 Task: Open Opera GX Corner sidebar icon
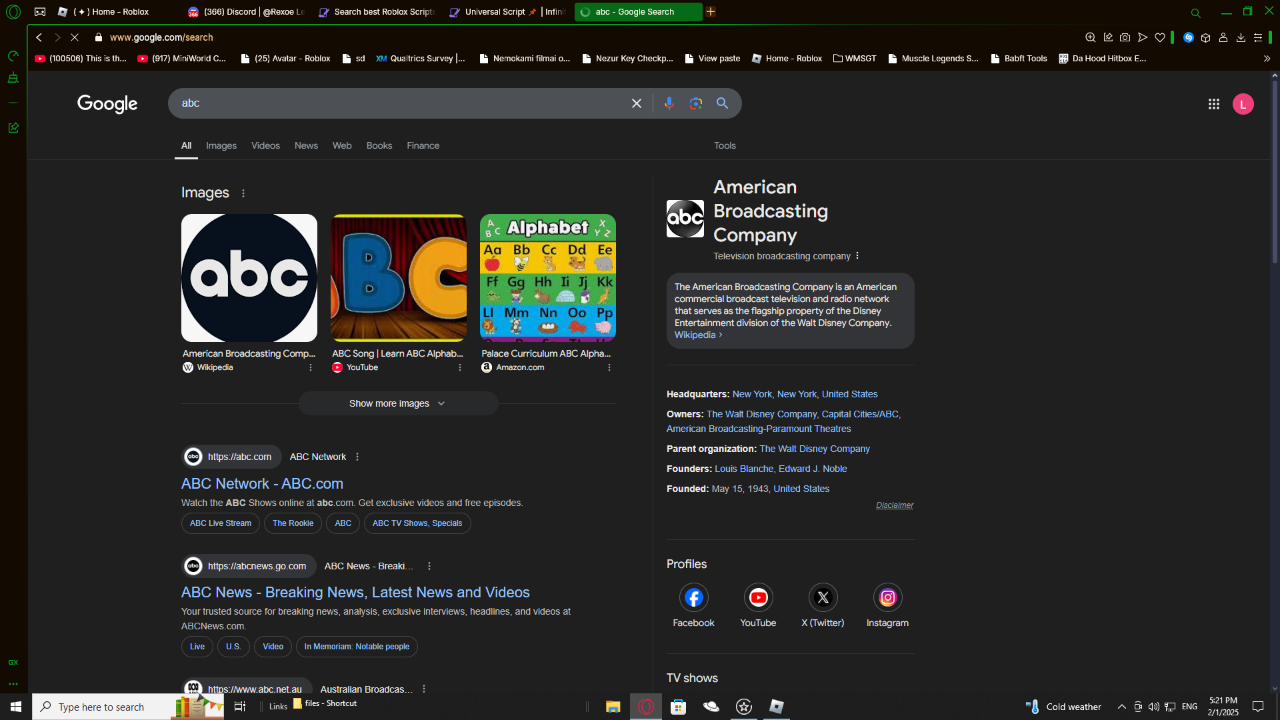13,662
